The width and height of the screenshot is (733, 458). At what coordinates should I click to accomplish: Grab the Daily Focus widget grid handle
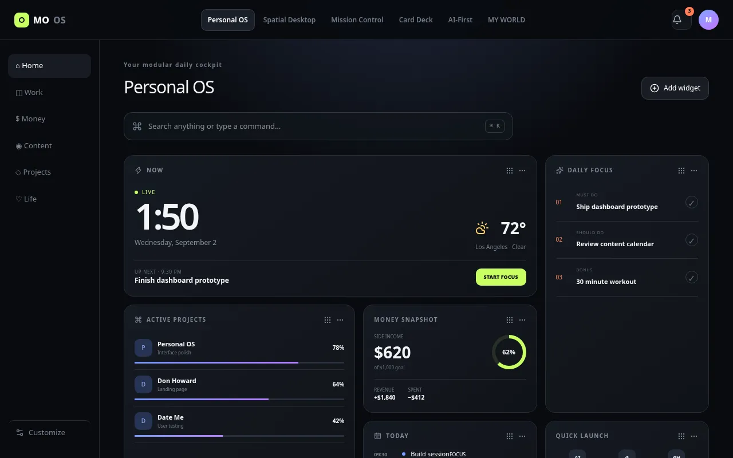coord(681,171)
